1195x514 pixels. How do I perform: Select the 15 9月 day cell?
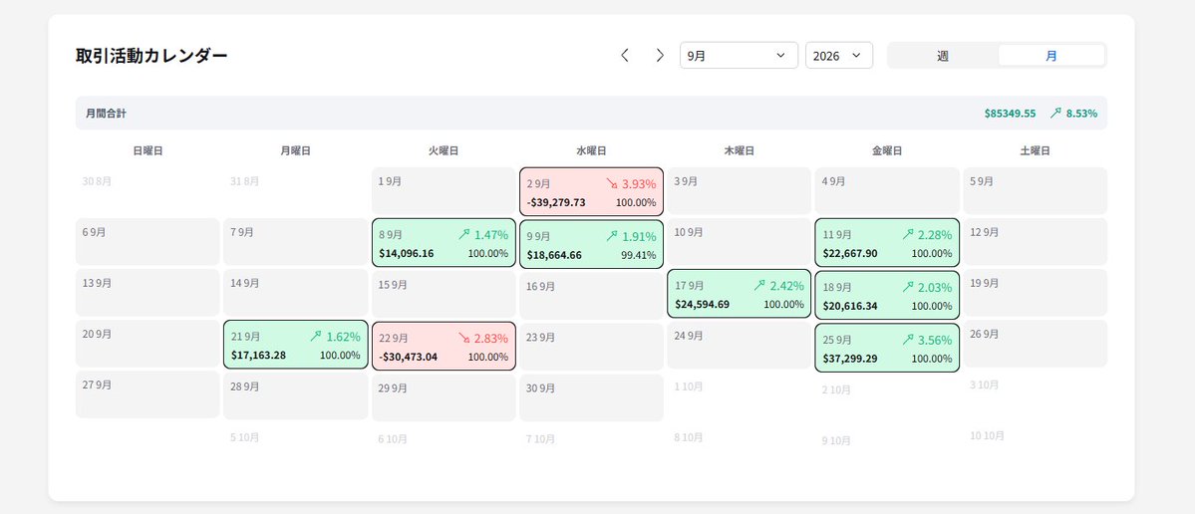point(444,295)
